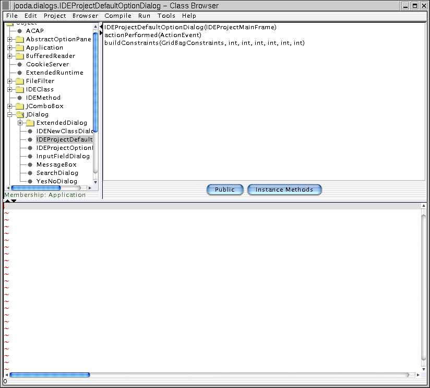Expand the Application tree node
430x388 pixels.
tap(9, 48)
